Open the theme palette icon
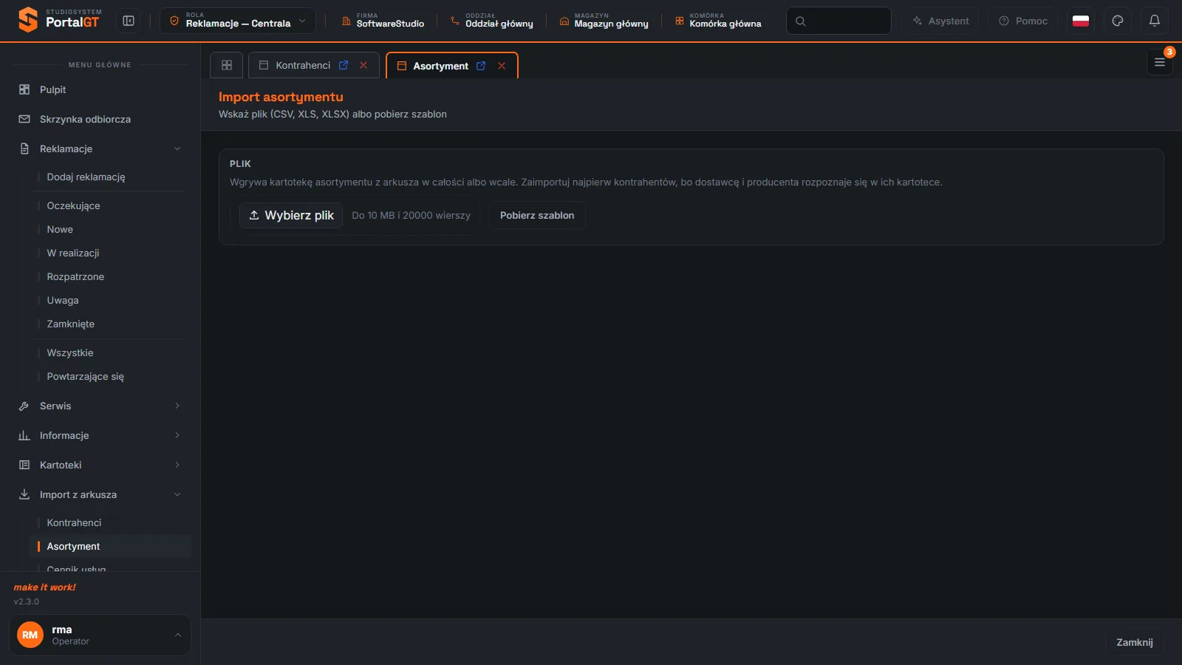The height and width of the screenshot is (665, 1182). click(1118, 21)
